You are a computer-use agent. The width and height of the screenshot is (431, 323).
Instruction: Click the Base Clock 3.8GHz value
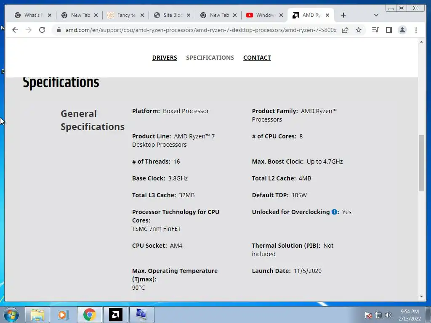tap(178, 178)
